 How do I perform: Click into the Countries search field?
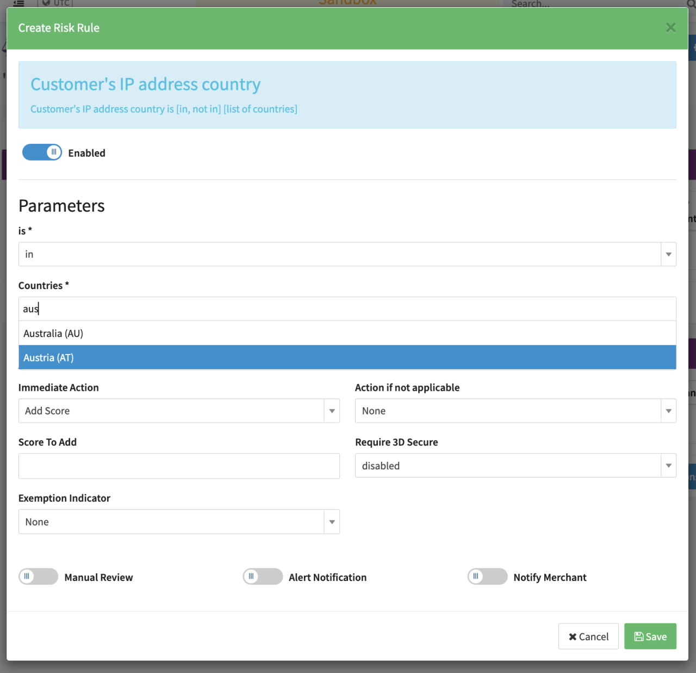348,309
